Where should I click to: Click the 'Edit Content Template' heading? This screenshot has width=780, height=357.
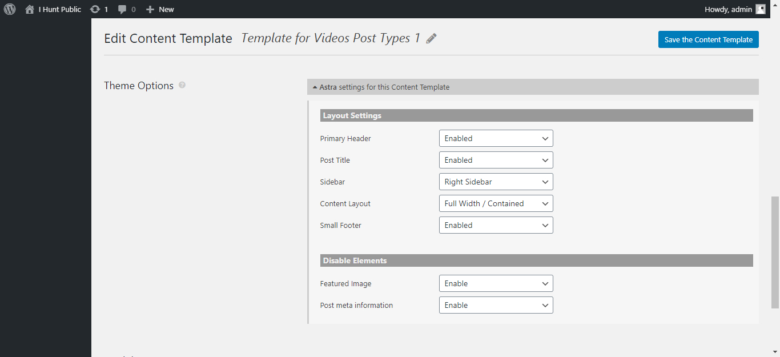click(x=168, y=38)
